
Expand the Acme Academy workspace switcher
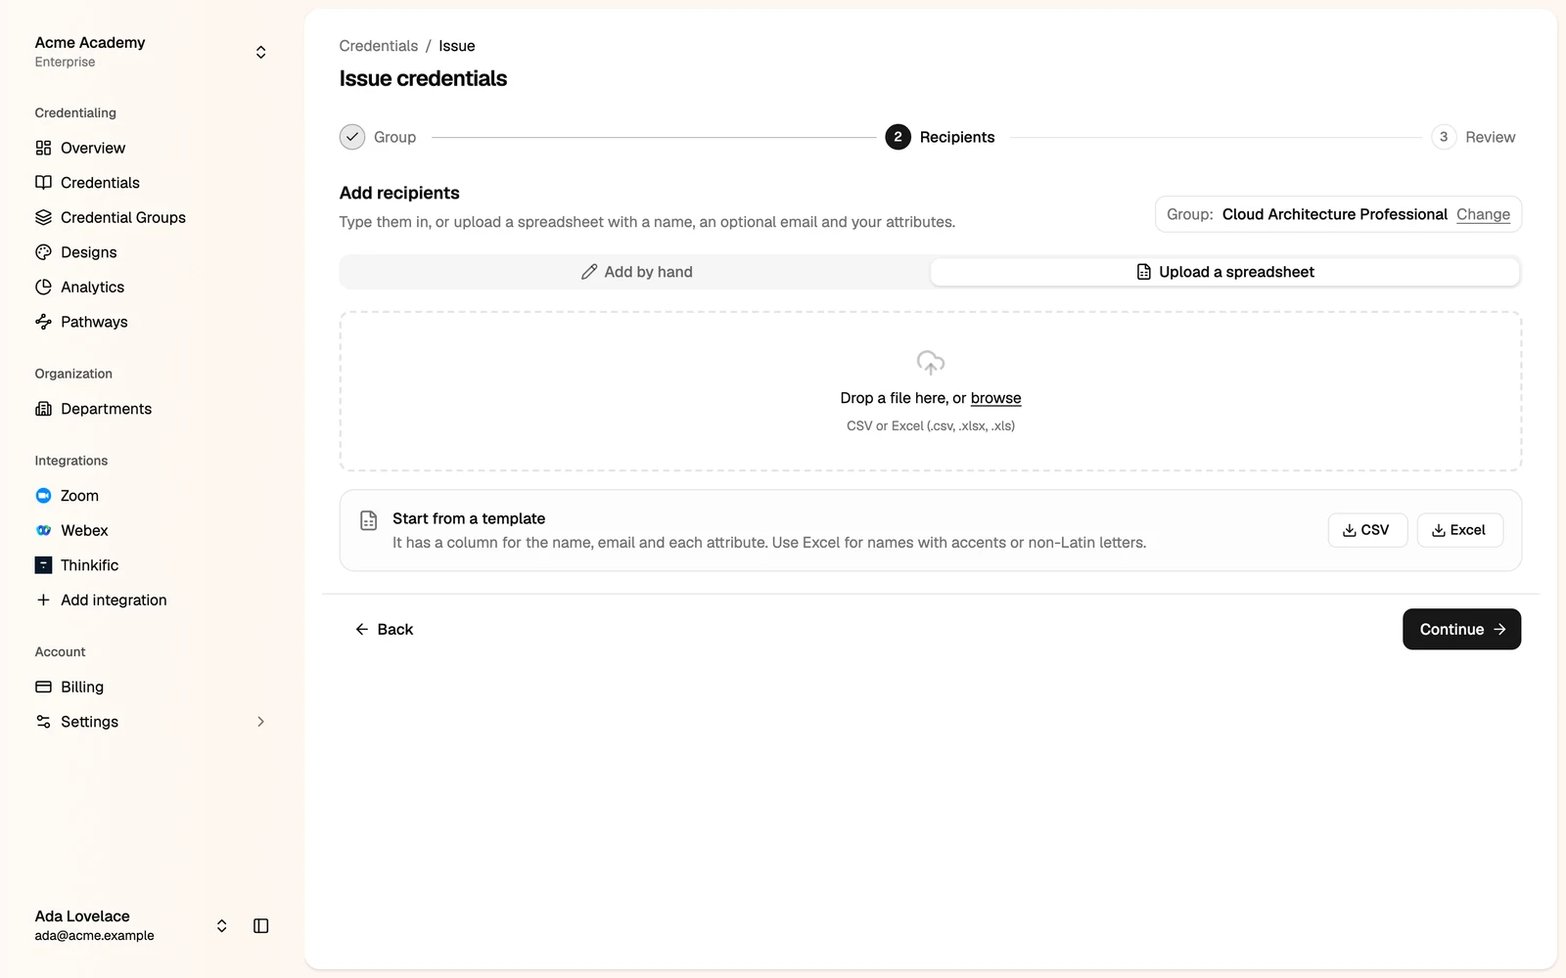tap(260, 52)
